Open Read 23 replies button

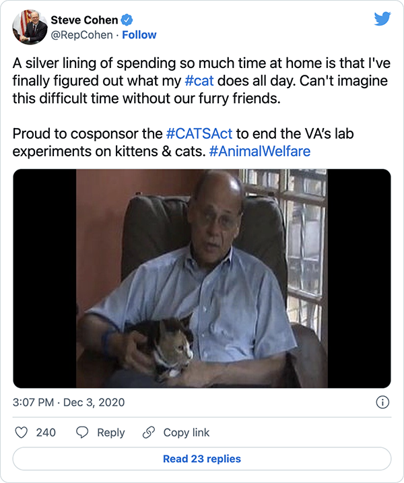point(202,459)
